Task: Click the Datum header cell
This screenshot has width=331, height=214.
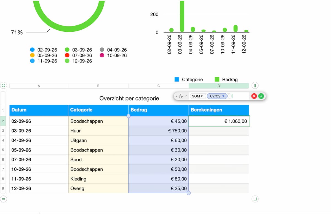Action: (x=39, y=110)
